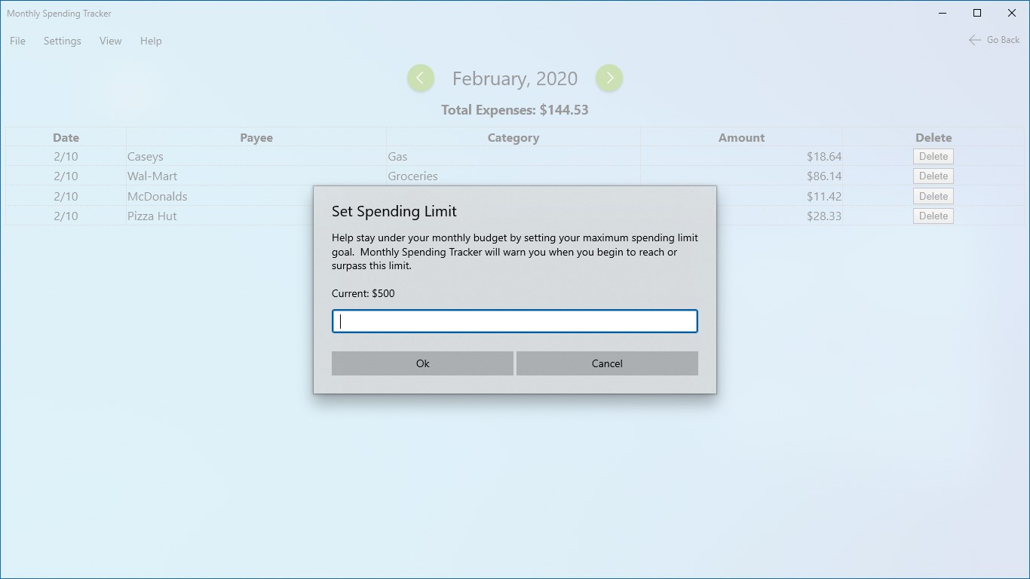This screenshot has width=1030, height=579.
Task: Click the Category column header
Action: 513,137
